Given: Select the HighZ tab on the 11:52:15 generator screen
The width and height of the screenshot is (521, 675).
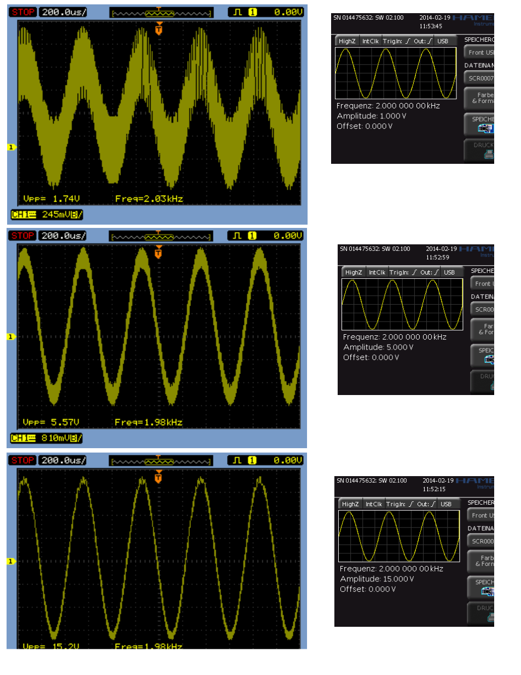Looking at the screenshot, I should pos(350,504).
